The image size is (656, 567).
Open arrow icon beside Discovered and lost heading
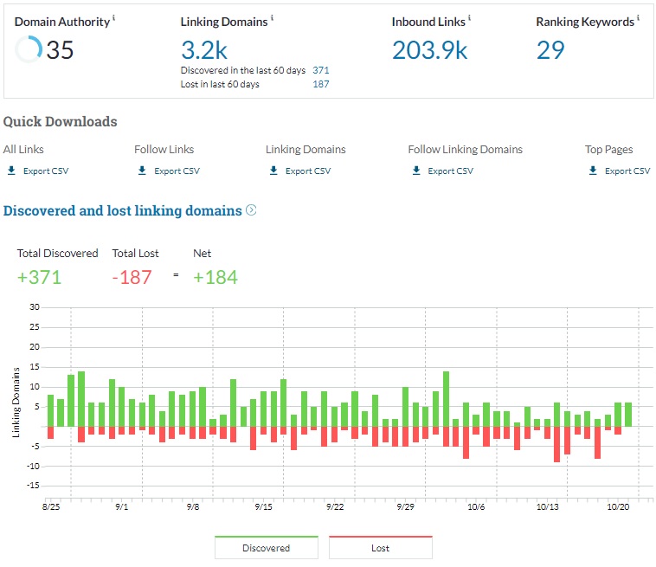[x=251, y=209]
